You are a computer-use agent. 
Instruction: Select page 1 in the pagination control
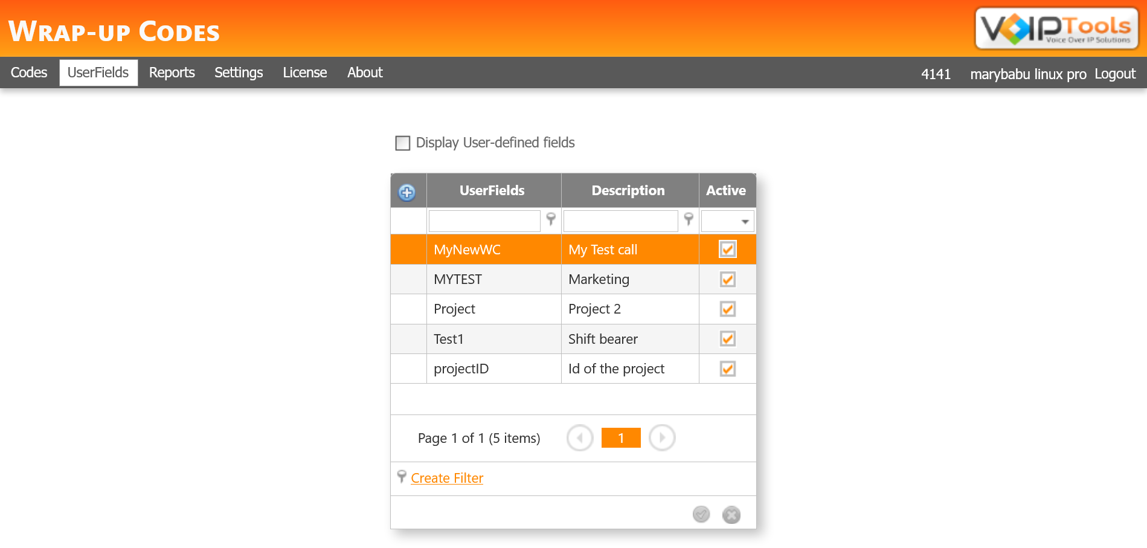coord(620,437)
